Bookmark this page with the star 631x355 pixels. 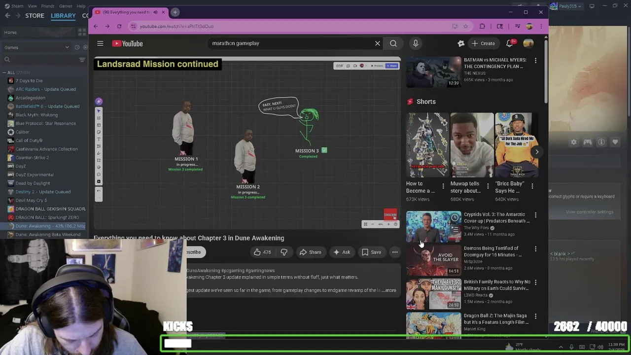[x=466, y=26]
